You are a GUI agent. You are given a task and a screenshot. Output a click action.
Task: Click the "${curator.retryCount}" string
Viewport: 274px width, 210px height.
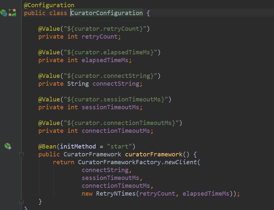click(105, 28)
